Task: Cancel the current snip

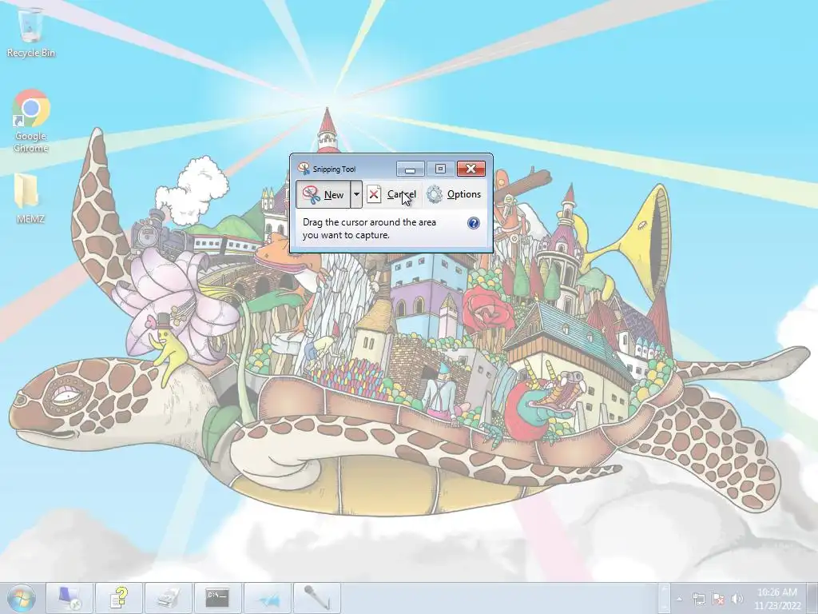Action: (392, 195)
